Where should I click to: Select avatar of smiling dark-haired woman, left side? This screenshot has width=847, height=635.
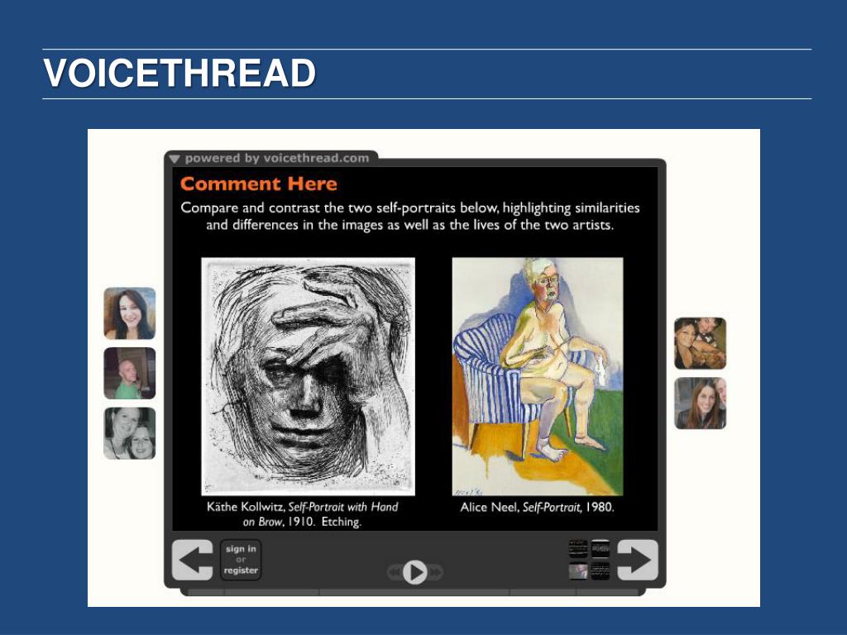130,313
